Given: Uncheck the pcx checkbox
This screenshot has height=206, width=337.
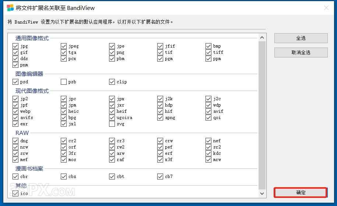Looking at the screenshot, I should (64, 59).
